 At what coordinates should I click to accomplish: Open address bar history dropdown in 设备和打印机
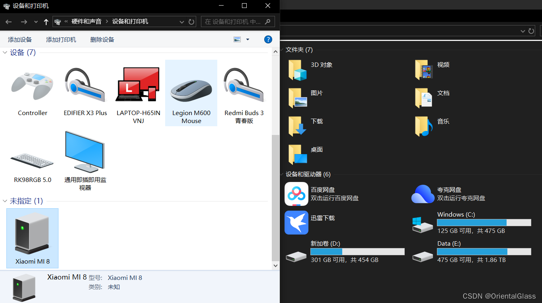pos(182,22)
